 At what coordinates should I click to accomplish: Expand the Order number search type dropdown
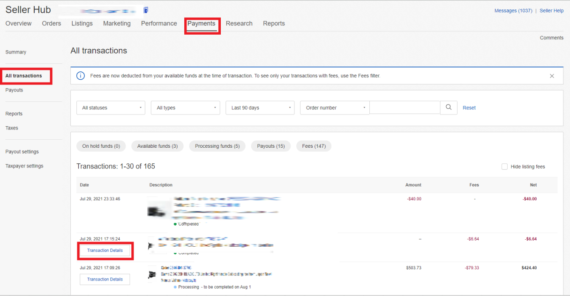coord(335,108)
